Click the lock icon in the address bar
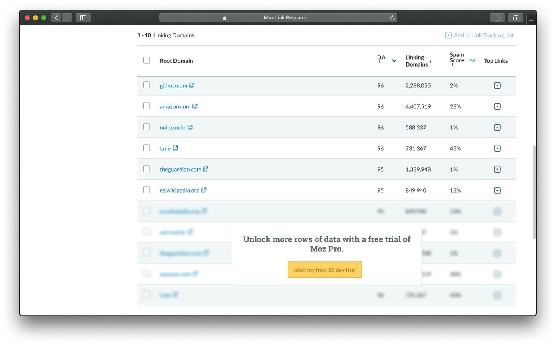 pos(225,18)
